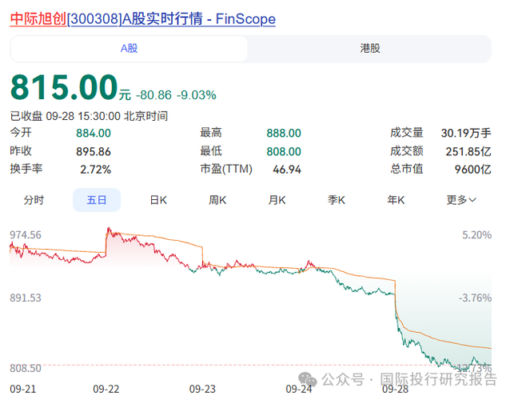Click the 891.53 price axis label
The height and width of the screenshot is (400, 514).
26,298
